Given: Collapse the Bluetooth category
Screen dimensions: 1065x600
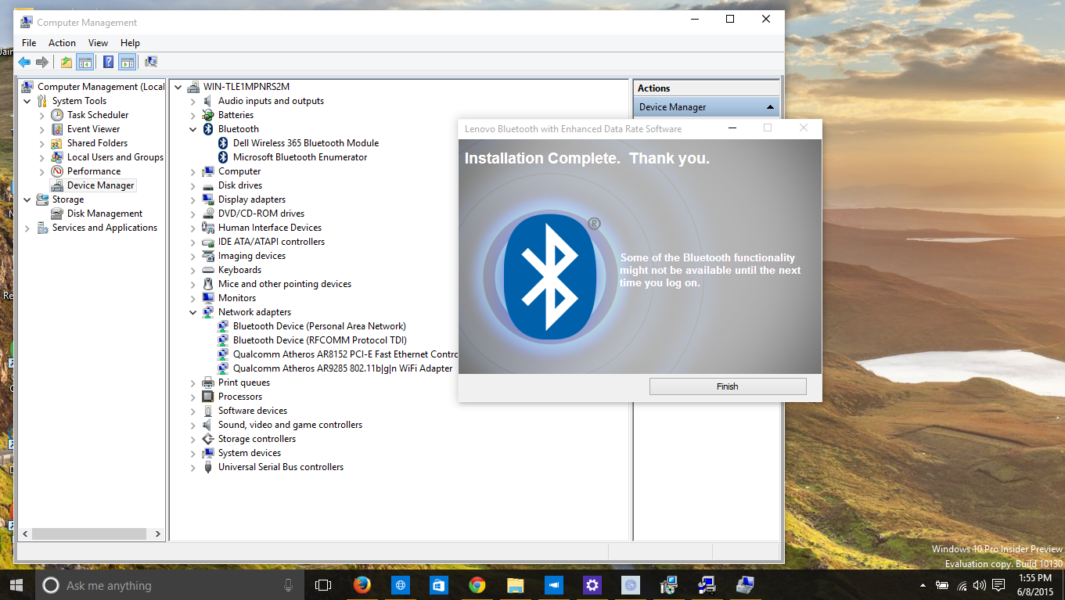Looking at the screenshot, I should click(x=193, y=129).
